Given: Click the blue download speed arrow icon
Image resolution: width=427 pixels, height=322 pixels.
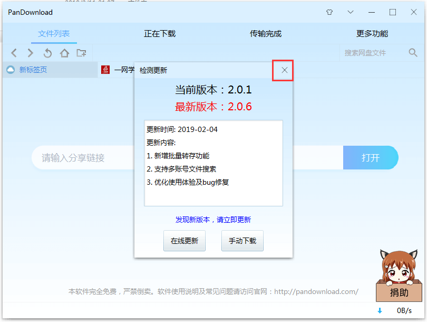Looking at the screenshot, I should [x=380, y=310].
